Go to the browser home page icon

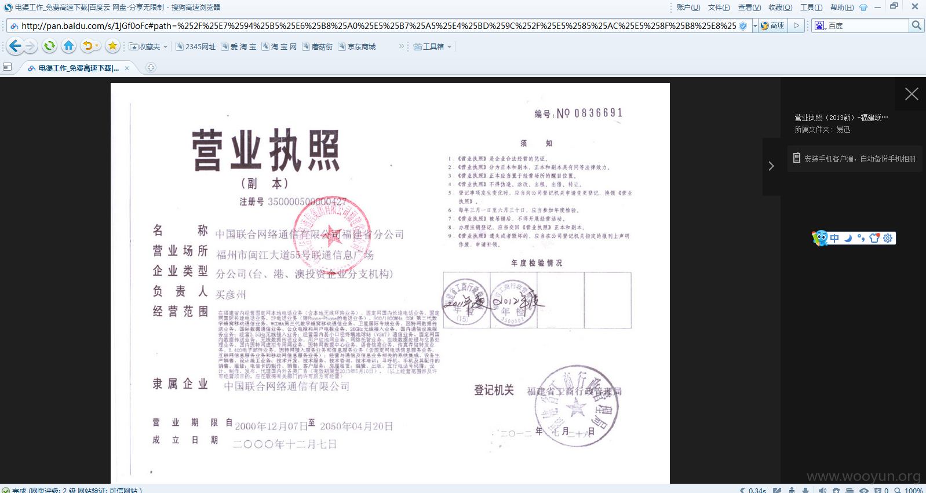tap(68, 46)
